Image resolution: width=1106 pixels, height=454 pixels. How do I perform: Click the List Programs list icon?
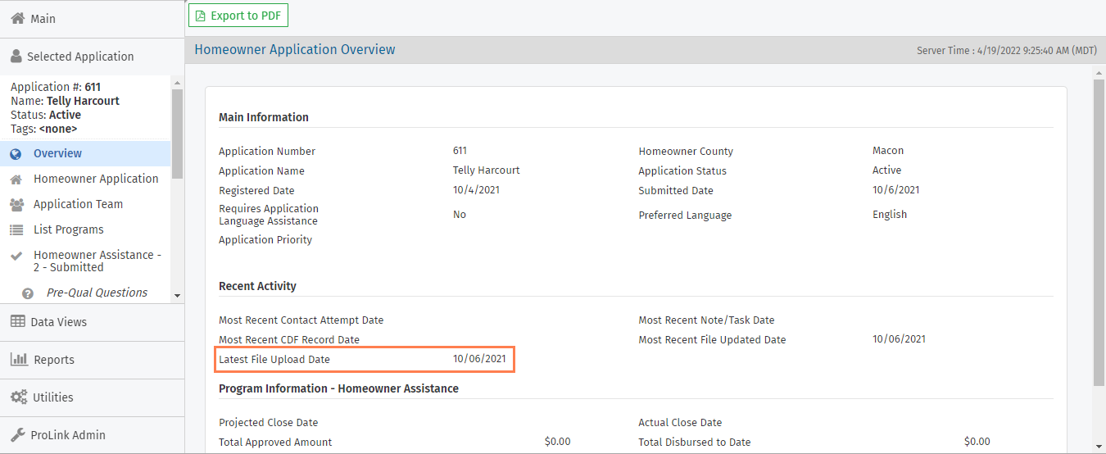coord(16,229)
